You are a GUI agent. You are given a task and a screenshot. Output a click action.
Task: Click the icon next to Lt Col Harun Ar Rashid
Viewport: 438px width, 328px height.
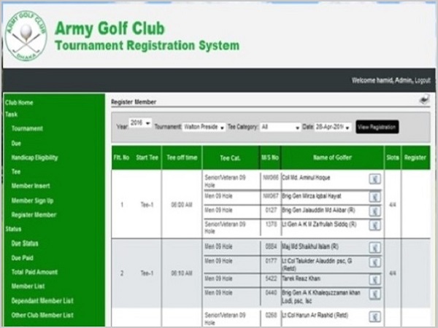coord(375,316)
